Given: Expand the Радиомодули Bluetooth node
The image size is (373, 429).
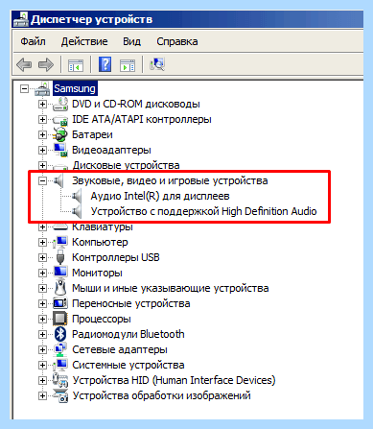Looking at the screenshot, I should (x=42, y=334).
